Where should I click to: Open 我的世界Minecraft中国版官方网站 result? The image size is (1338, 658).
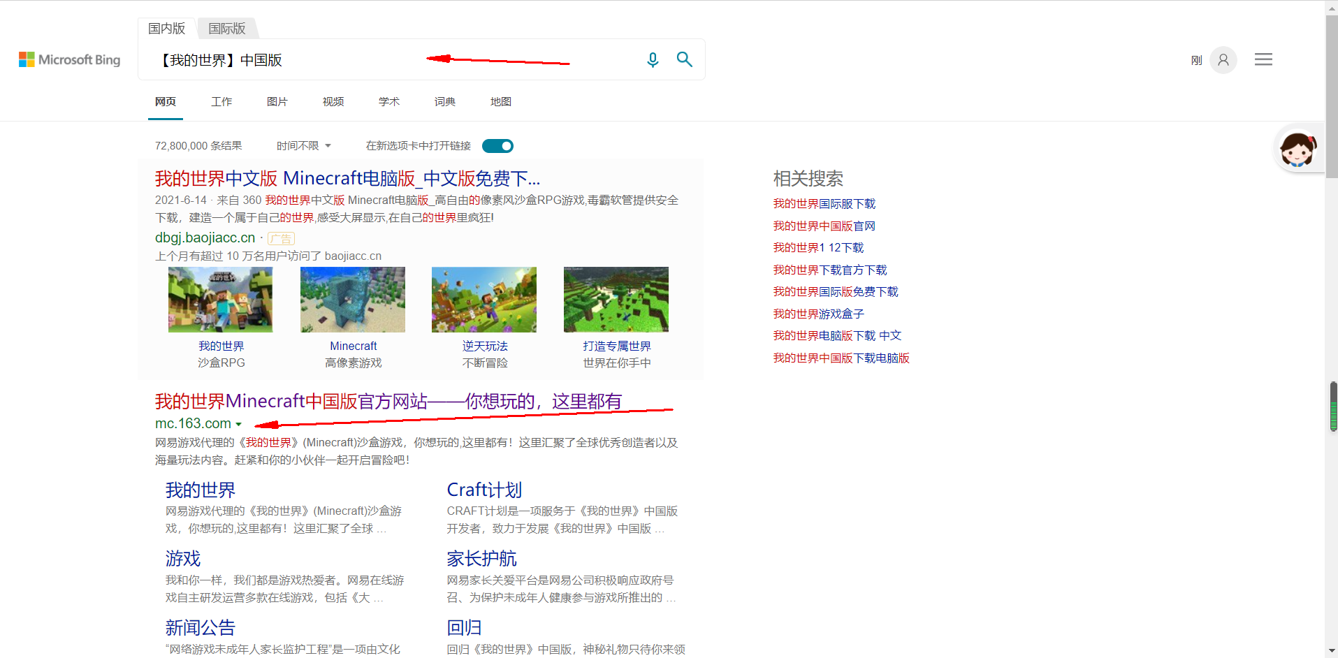coord(388,402)
